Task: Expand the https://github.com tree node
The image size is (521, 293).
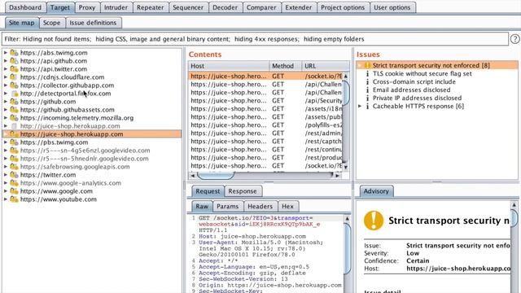Action: pos(6,101)
